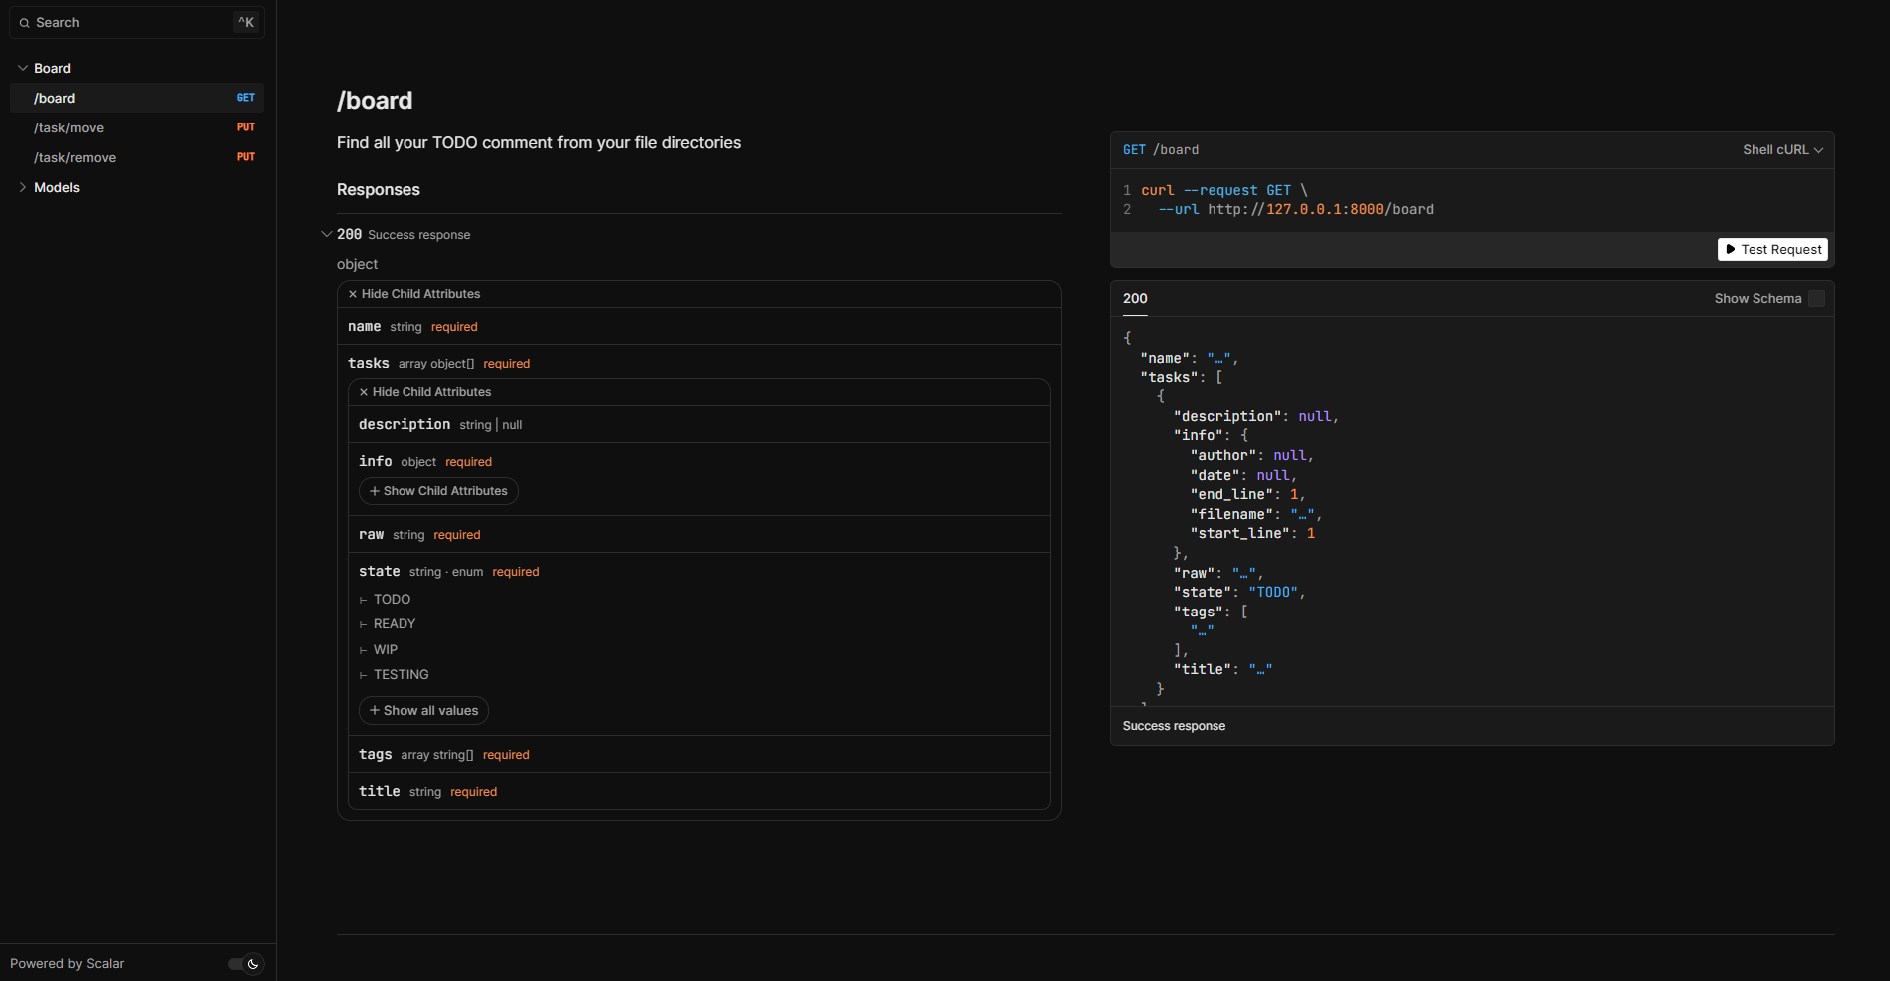This screenshot has width=1890, height=981.
Task: Click the play icon in Test Request
Action: 1731,249
